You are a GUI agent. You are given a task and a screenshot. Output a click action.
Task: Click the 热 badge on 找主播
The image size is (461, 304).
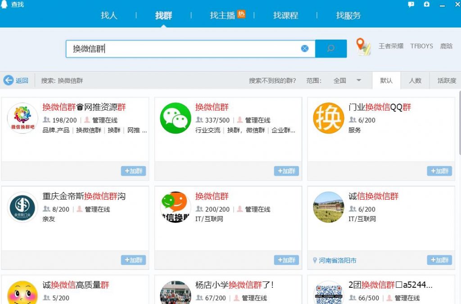coord(241,14)
